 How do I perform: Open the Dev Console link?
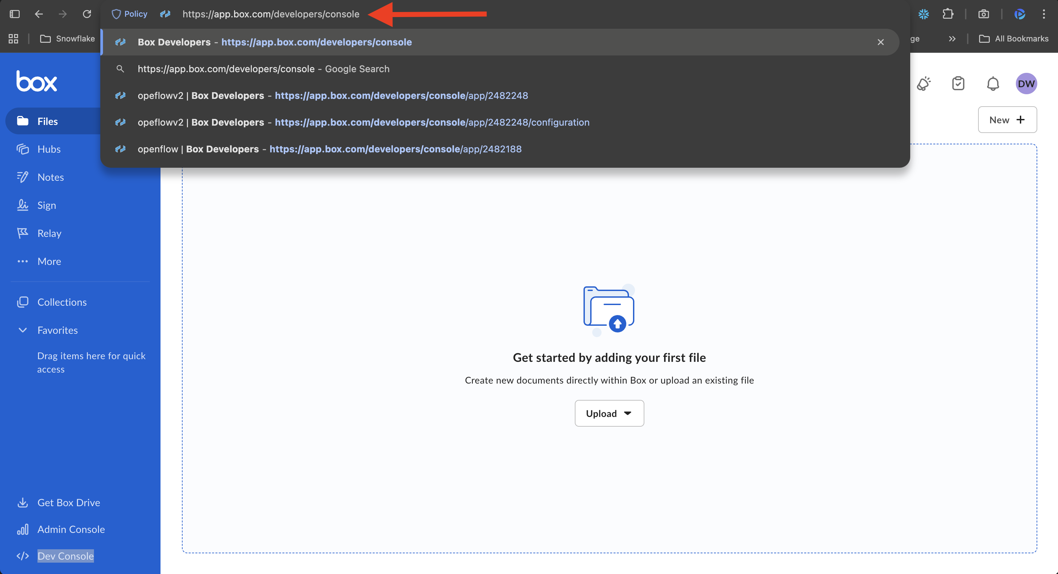65,556
